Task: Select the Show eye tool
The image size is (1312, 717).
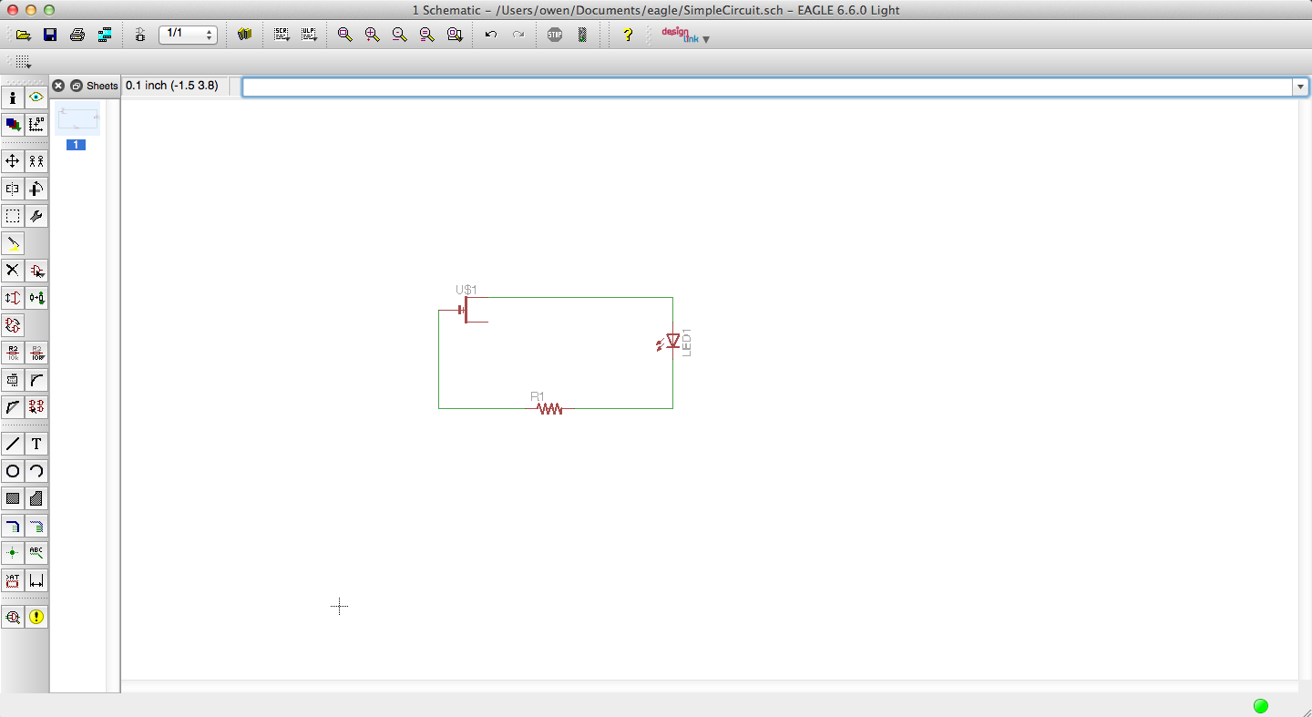Action: (36, 97)
